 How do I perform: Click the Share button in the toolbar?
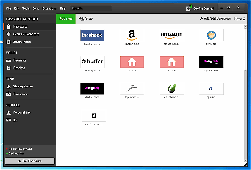tap(86, 19)
